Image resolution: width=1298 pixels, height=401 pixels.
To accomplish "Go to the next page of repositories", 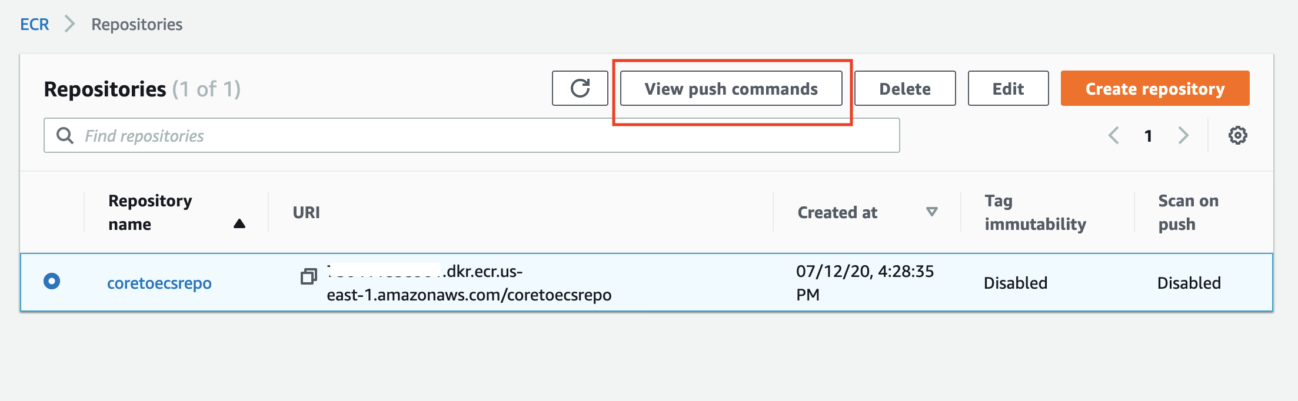I will 1184,135.
